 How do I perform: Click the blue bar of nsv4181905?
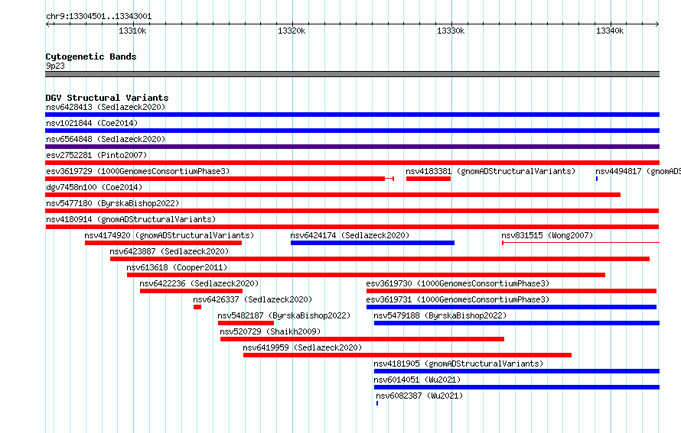[516, 371]
